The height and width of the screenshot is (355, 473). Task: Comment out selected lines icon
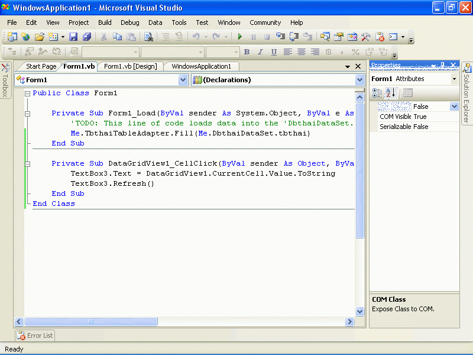pyautogui.click(x=166, y=37)
